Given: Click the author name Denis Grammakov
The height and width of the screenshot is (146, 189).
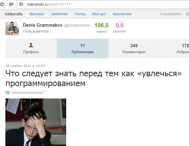Looking at the screenshot, I should [x=43, y=25].
